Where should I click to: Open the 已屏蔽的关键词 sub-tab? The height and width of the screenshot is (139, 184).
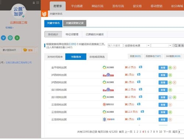pyautogui.click(x=95, y=34)
